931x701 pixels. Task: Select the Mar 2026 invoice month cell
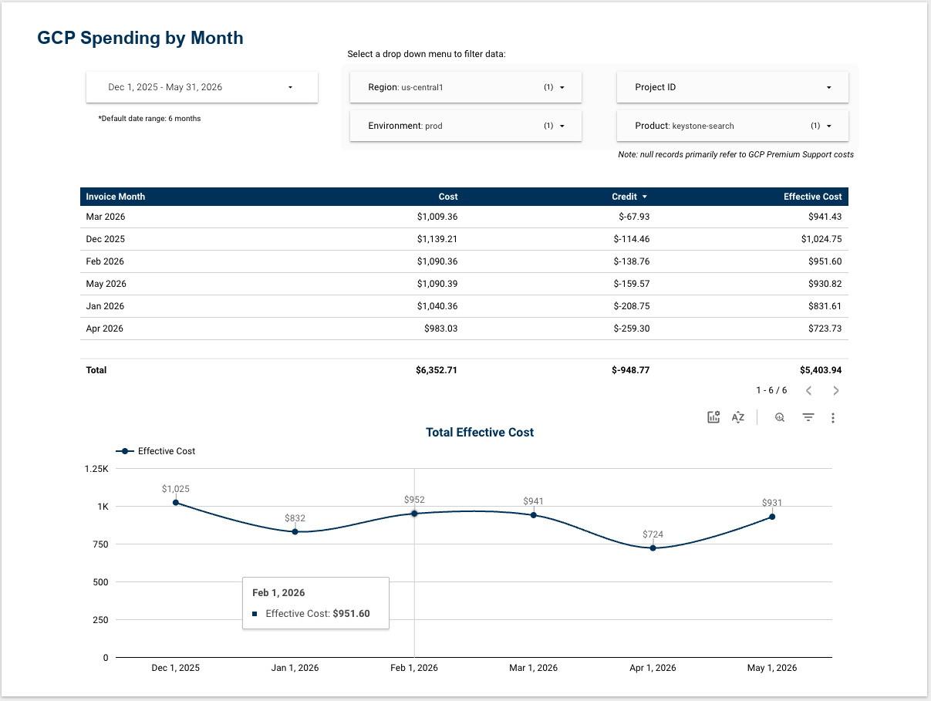(x=106, y=217)
